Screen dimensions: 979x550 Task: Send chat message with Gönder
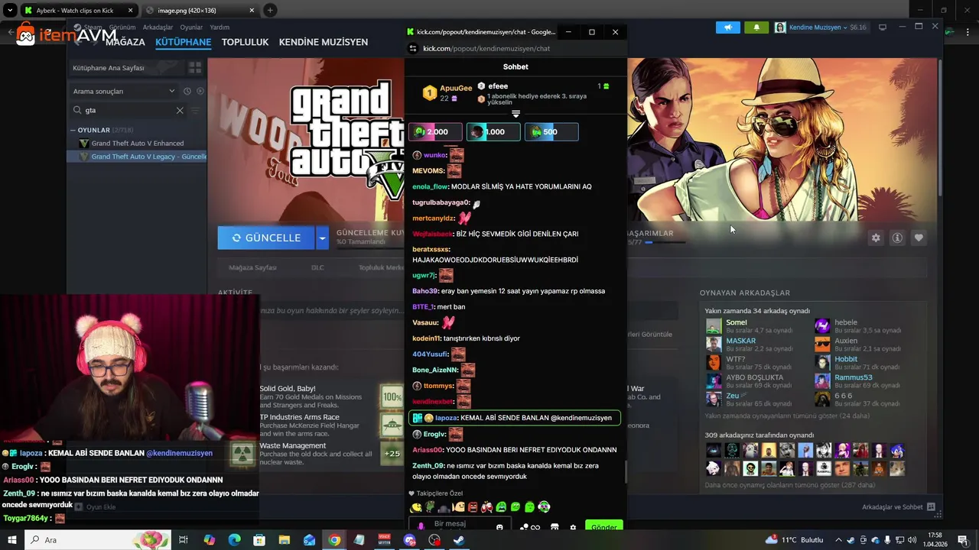[x=604, y=527]
